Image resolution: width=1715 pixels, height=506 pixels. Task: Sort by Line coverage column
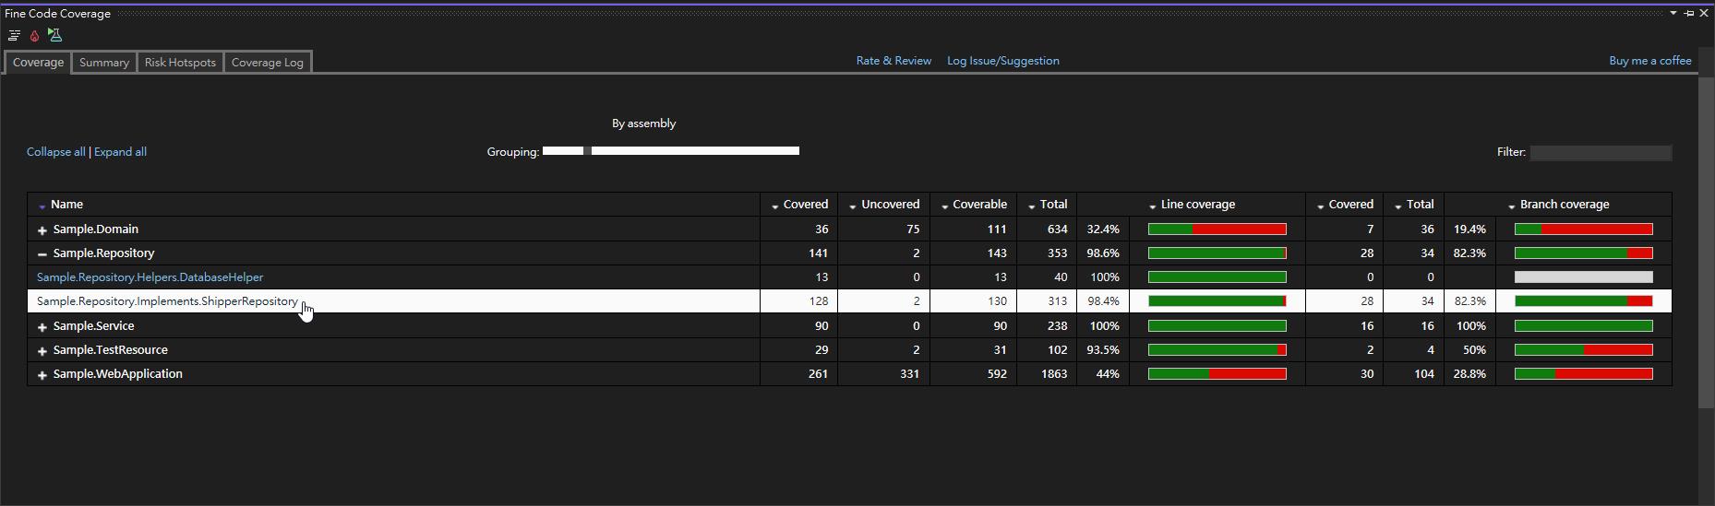point(1197,205)
